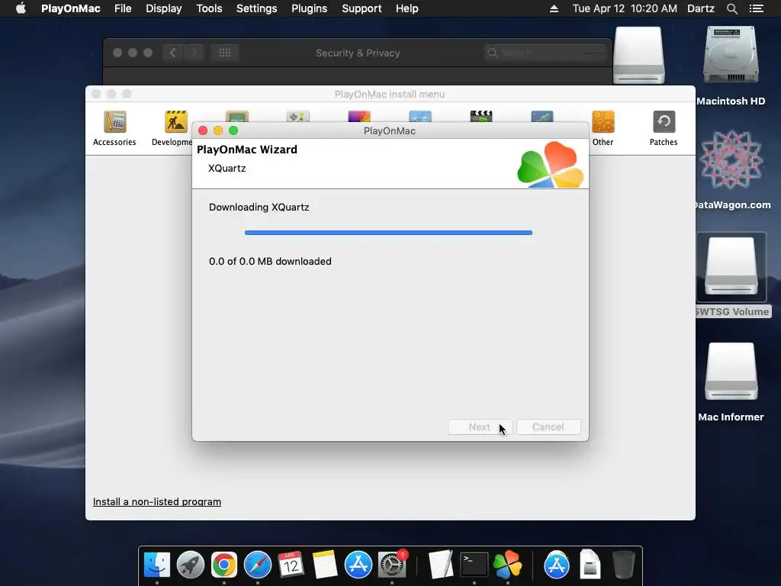
Task: Select the Multimedia clapperboard category icon
Action: (481, 116)
